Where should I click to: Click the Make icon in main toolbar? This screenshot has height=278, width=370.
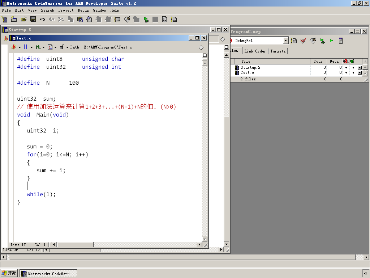coord(127,20)
